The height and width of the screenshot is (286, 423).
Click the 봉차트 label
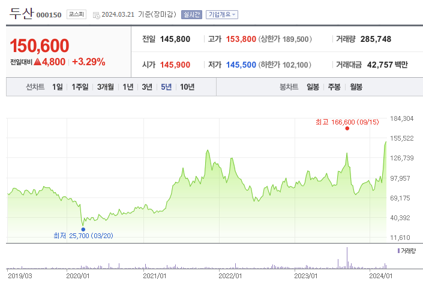pyautogui.click(x=289, y=87)
